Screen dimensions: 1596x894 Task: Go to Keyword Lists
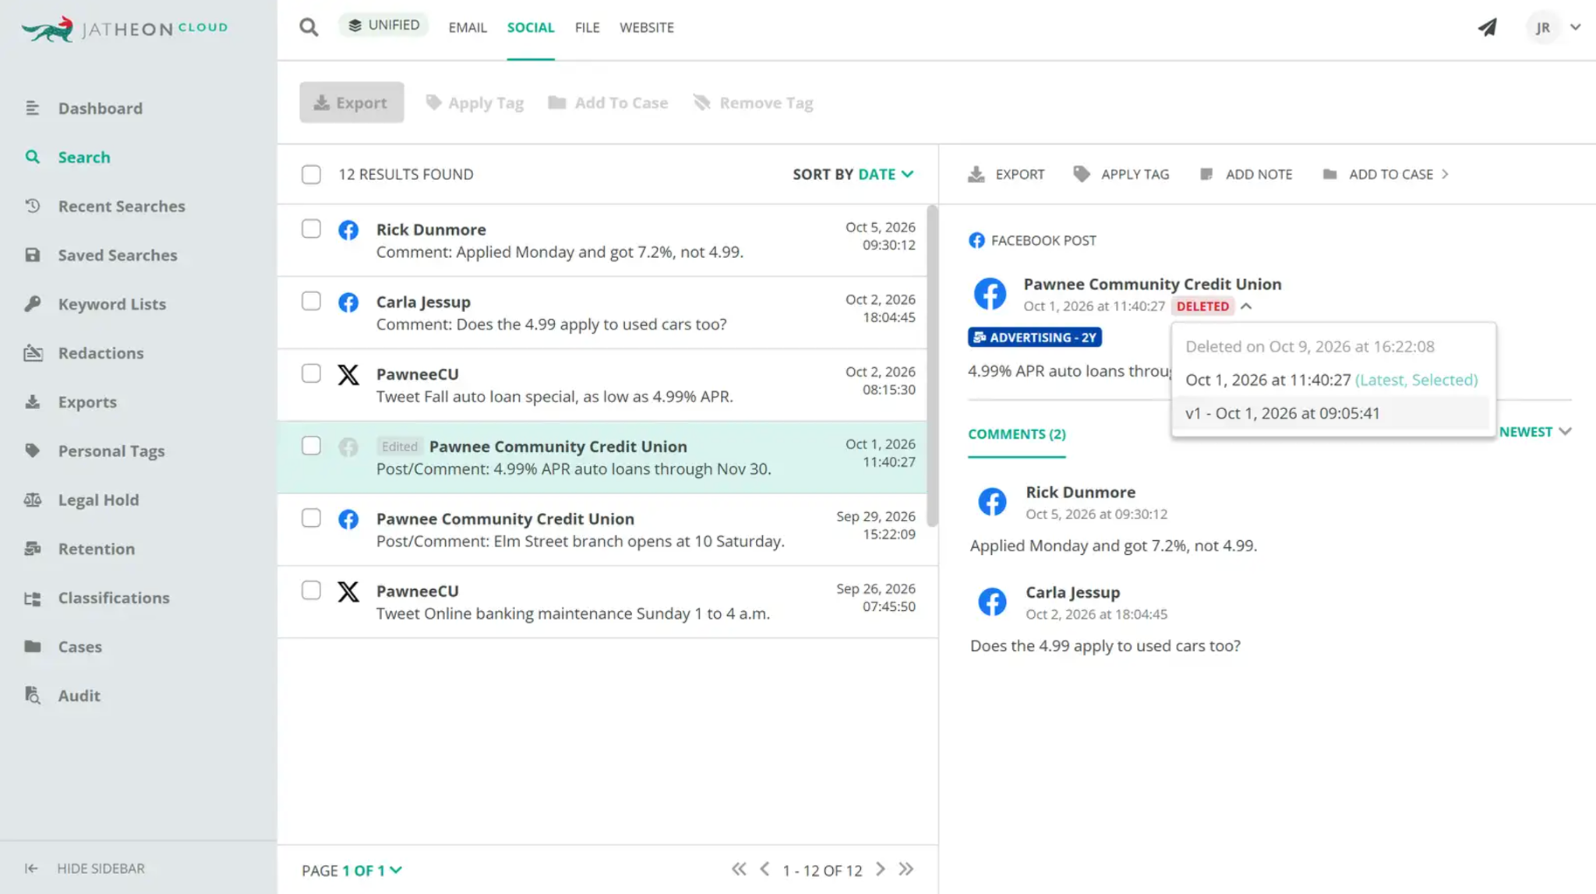(112, 305)
